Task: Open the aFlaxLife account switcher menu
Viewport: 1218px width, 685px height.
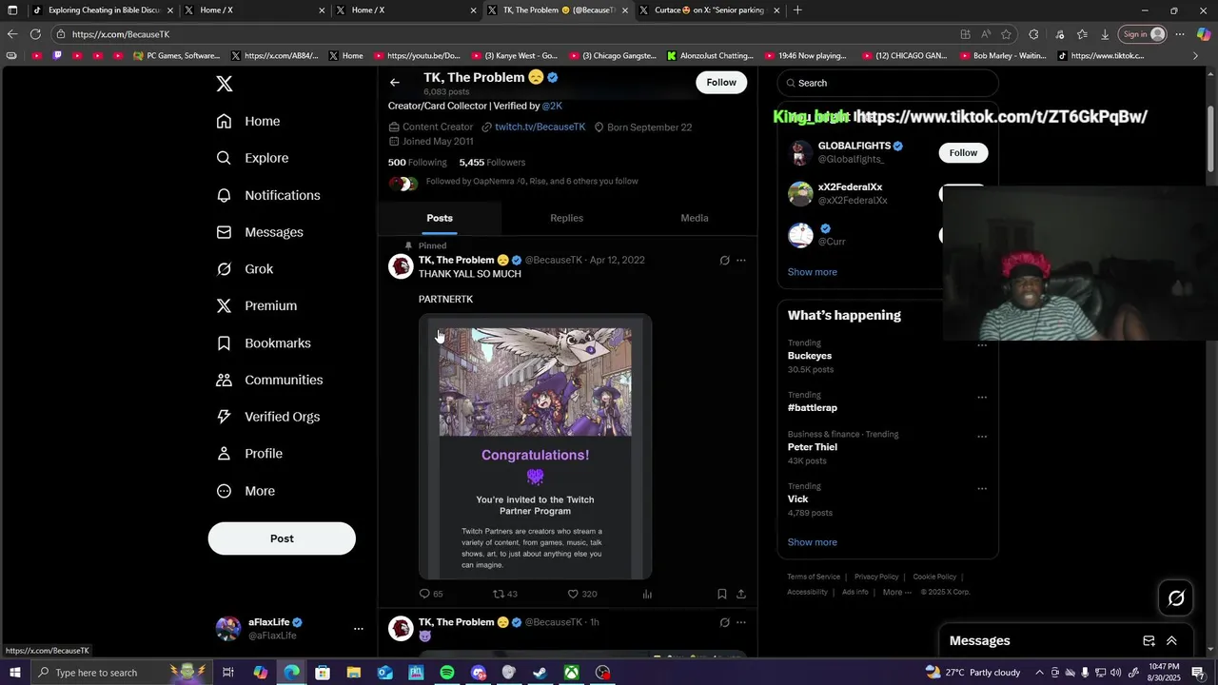Action: (x=358, y=629)
